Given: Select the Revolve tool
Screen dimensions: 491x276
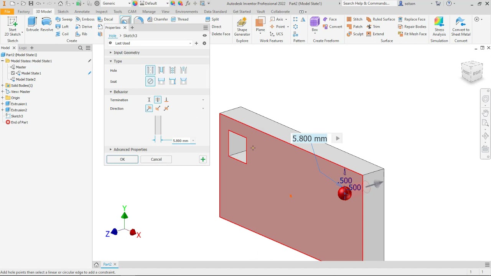Looking at the screenshot, I should pyautogui.click(x=47, y=24).
